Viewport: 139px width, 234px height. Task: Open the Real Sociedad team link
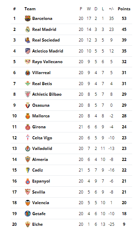click(46, 40)
